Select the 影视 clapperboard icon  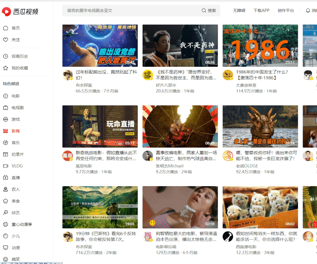point(6,131)
